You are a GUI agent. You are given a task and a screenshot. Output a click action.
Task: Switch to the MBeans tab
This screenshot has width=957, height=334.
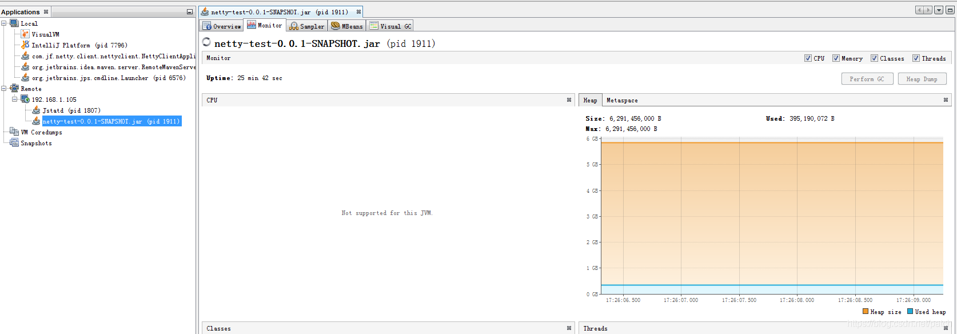point(347,26)
